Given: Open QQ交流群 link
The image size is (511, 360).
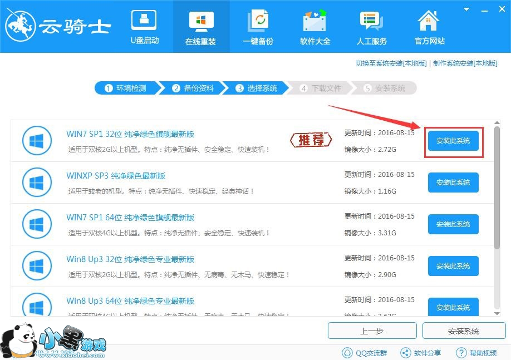Looking at the screenshot, I should [365, 353].
